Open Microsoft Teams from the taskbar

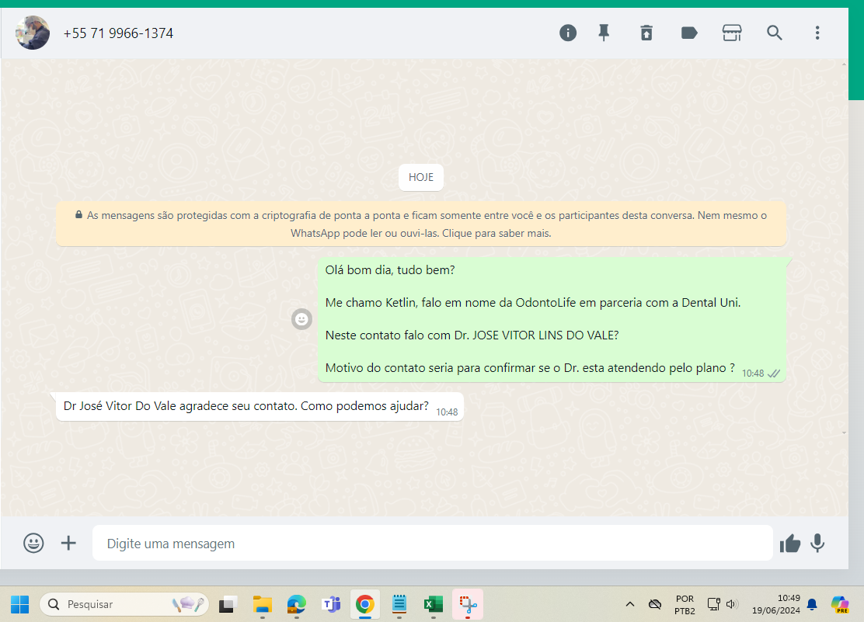(331, 604)
